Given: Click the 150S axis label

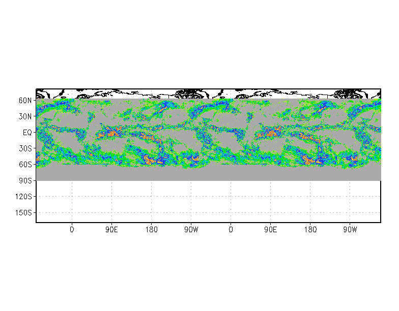Looking at the screenshot, I should click(23, 212).
